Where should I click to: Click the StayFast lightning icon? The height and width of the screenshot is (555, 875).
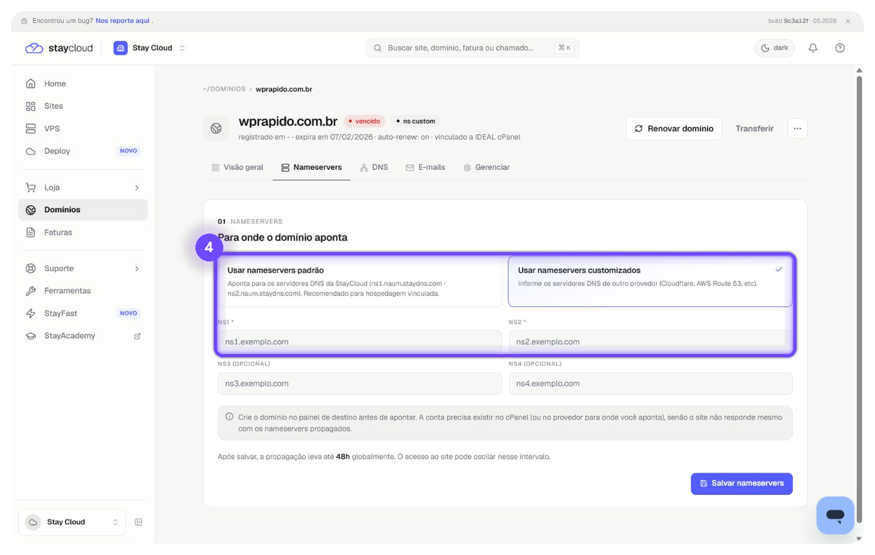30,313
